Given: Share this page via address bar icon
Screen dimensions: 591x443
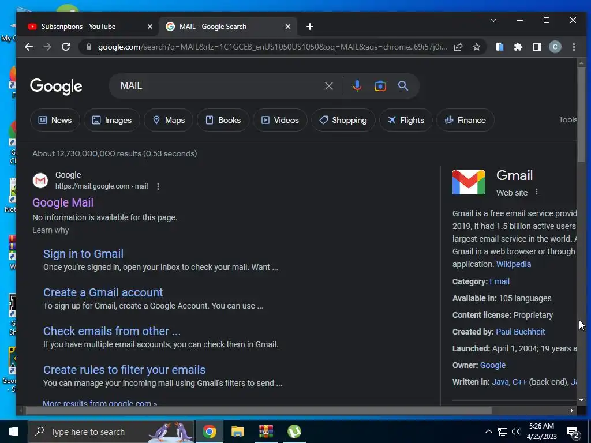Looking at the screenshot, I should (x=458, y=47).
